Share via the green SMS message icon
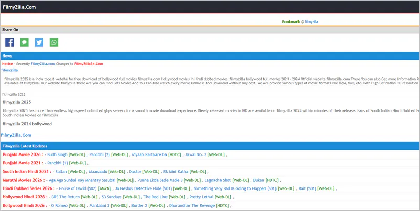The height and width of the screenshot is (211, 420). click(25, 42)
